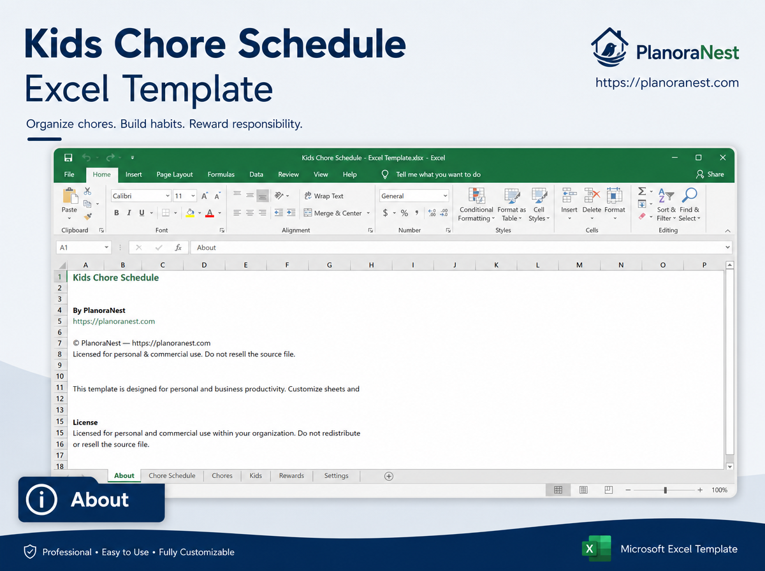The height and width of the screenshot is (571, 765).
Task: Open the Page Layout ribbon tab
Action: click(x=175, y=174)
